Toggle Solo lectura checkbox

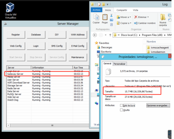point(121,105)
